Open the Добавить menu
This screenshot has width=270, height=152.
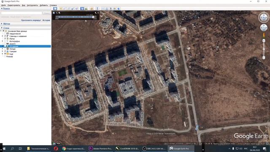point(43,5)
